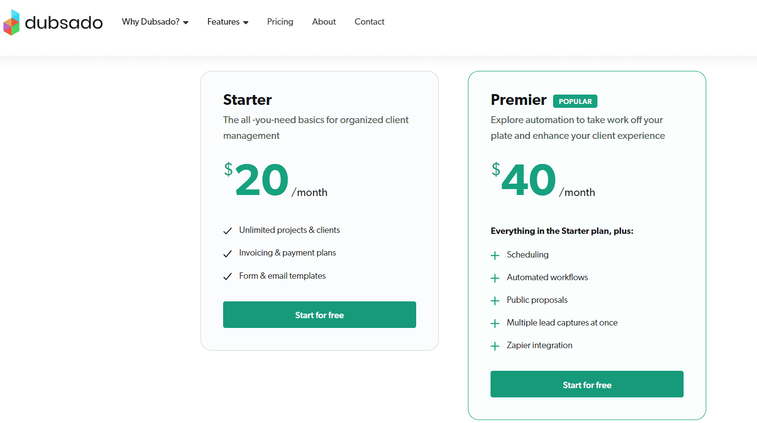
Task: Click Start for free under the Premier plan
Action: tap(587, 384)
